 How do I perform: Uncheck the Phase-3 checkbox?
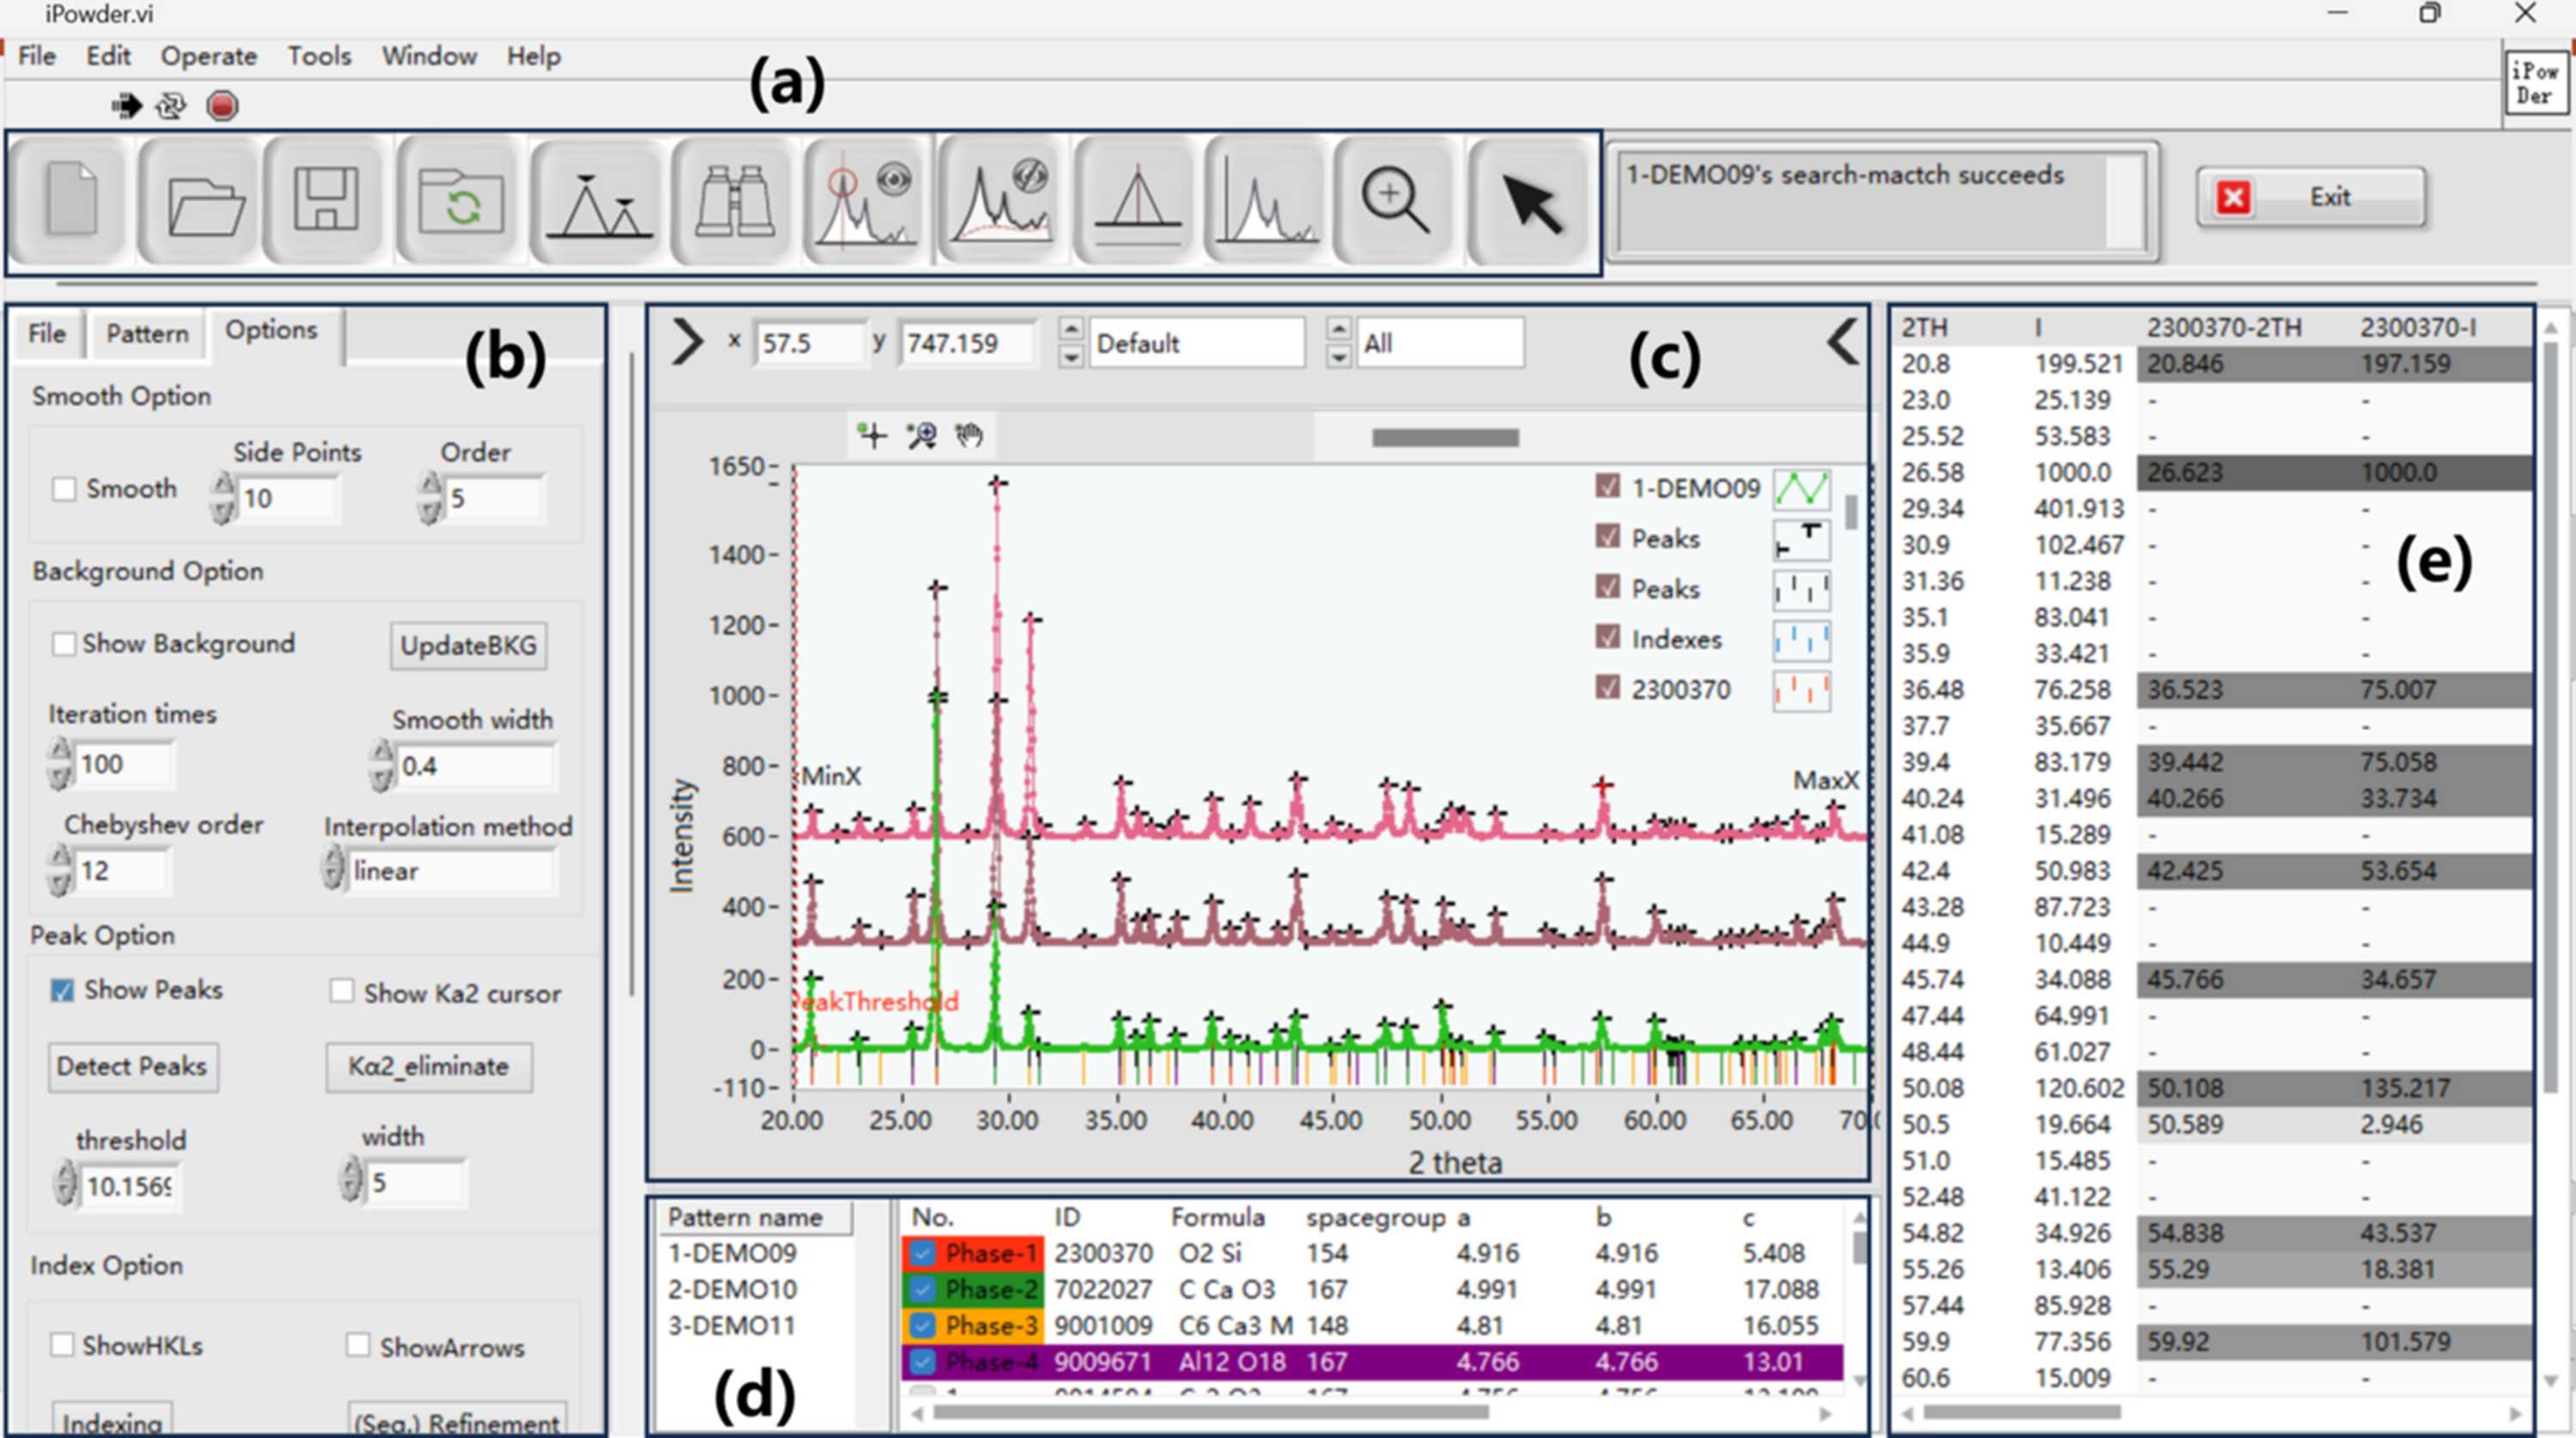922,1326
